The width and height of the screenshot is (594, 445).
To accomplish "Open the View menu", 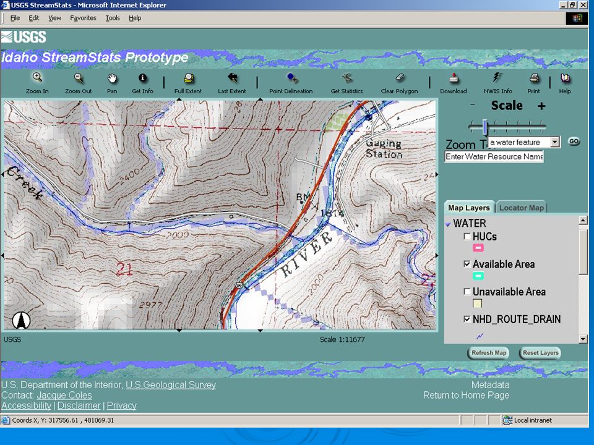I will (x=54, y=18).
